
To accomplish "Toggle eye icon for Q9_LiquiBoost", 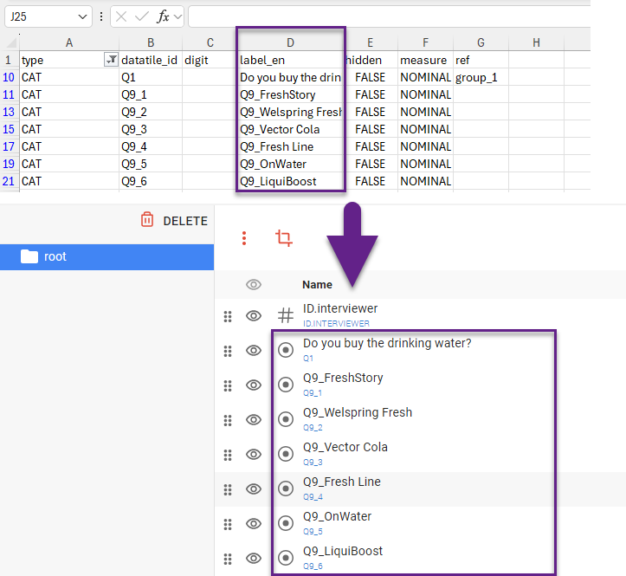I will coord(254,559).
